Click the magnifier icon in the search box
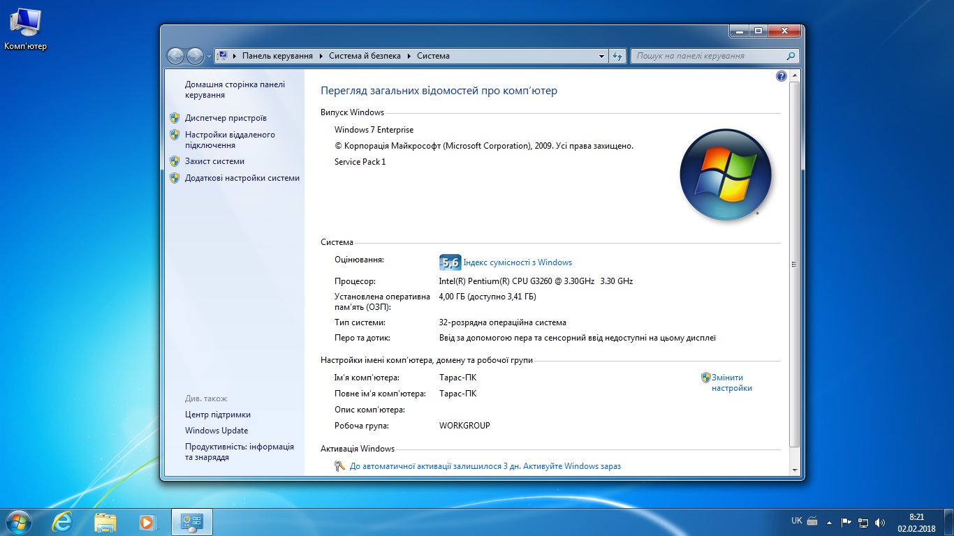Screen dimensions: 954x536 point(791,56)
